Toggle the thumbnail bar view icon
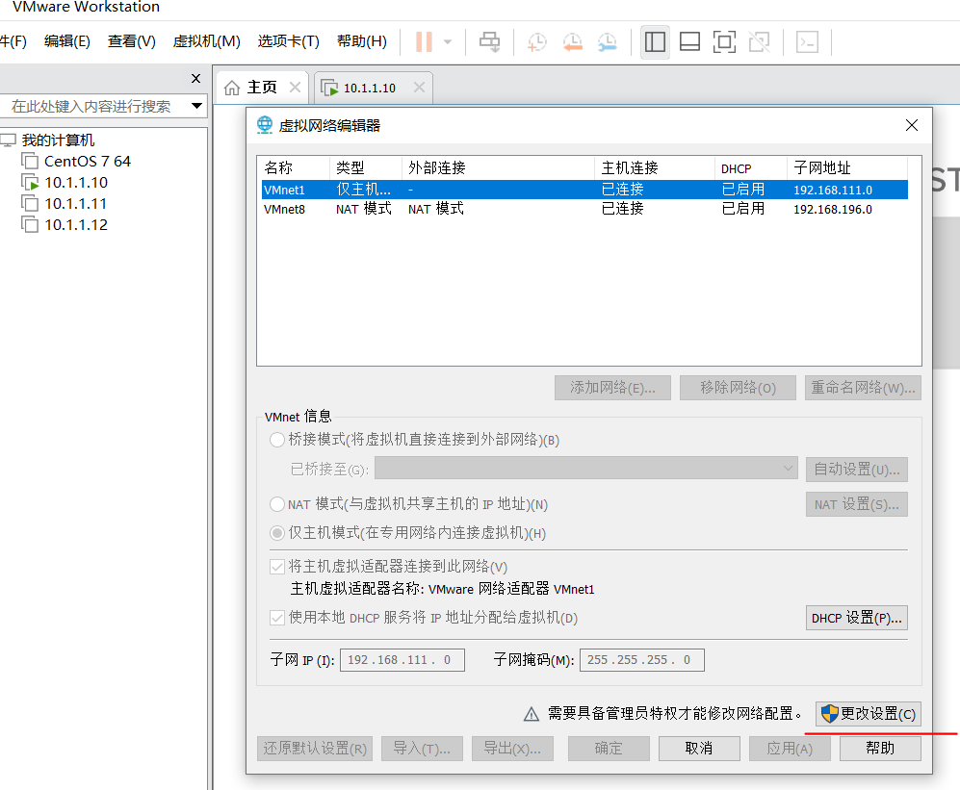 (690, 42)
